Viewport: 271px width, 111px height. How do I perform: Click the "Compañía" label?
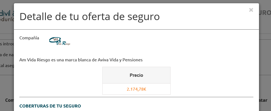pos(29,38)
